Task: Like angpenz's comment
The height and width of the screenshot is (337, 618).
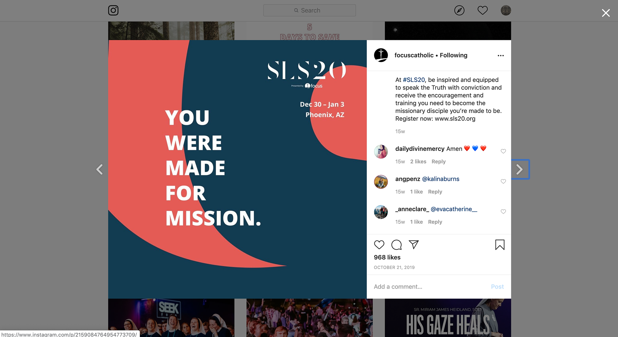Action: click(503, 182)
